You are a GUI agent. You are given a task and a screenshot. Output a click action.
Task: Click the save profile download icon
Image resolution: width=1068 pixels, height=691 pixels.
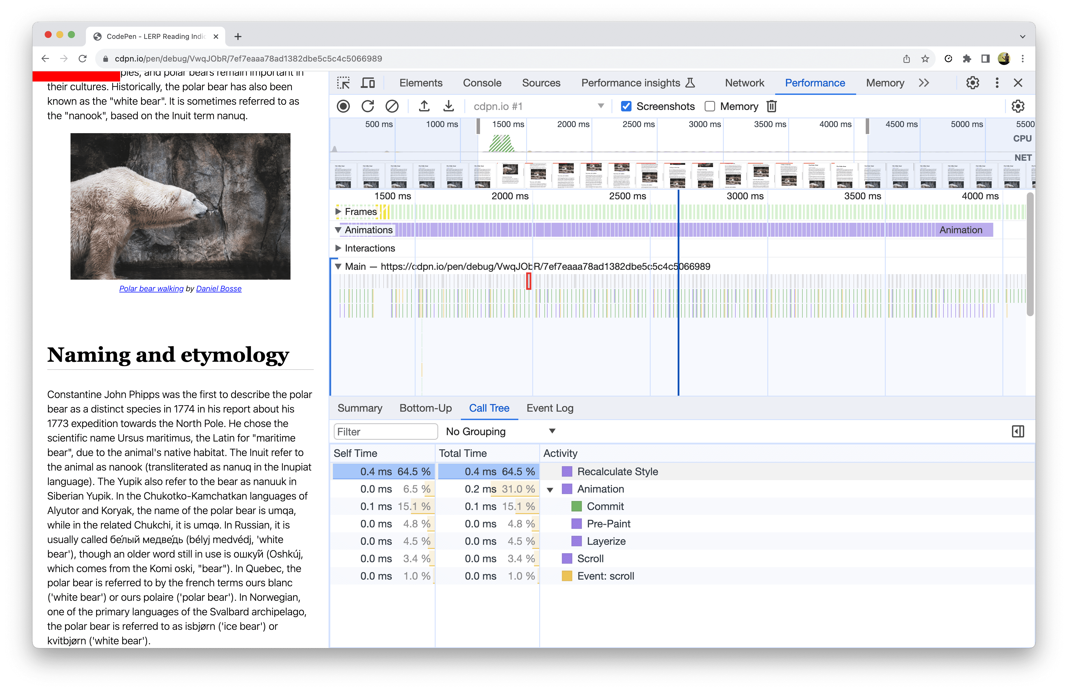click(448, 106)
